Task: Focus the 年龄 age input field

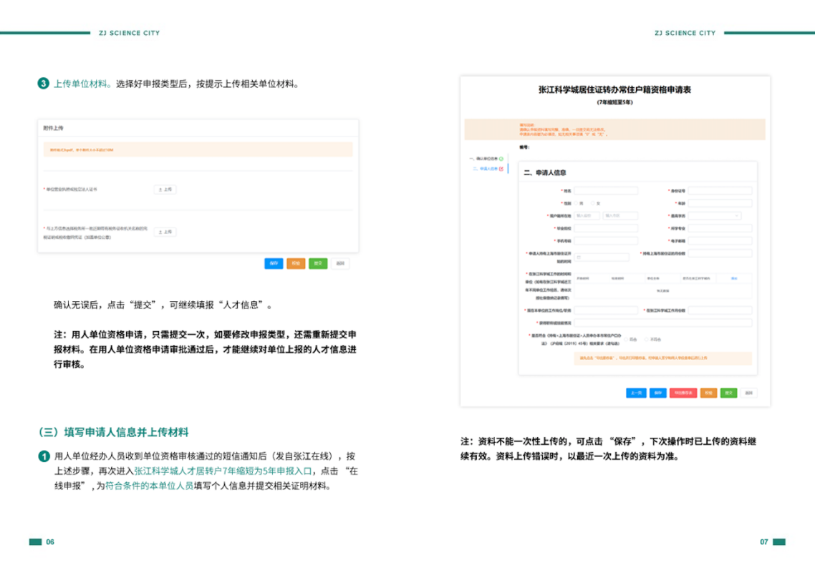Action: pos(720,203)
